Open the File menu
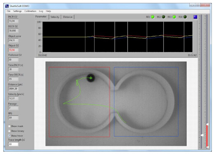This screenshot has height=155, width=216. (9, 11)
